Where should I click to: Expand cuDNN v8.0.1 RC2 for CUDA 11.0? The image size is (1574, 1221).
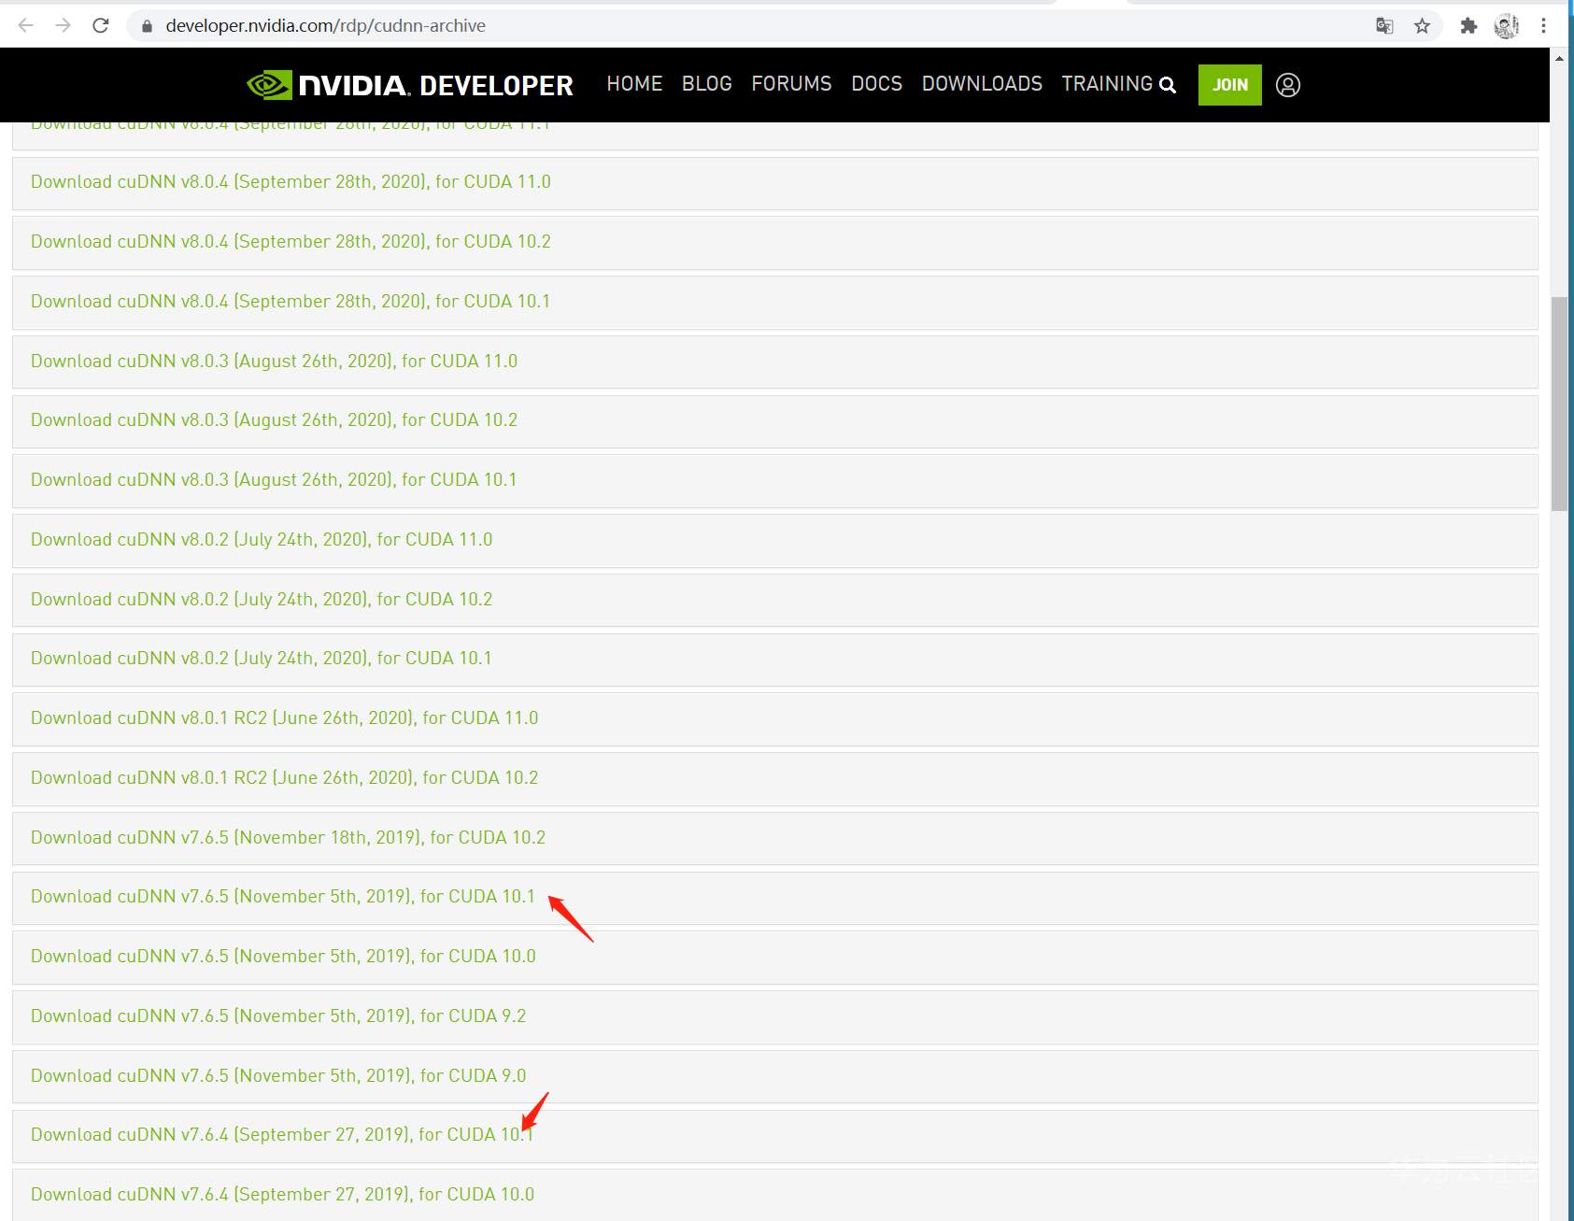tap(775, 719)
